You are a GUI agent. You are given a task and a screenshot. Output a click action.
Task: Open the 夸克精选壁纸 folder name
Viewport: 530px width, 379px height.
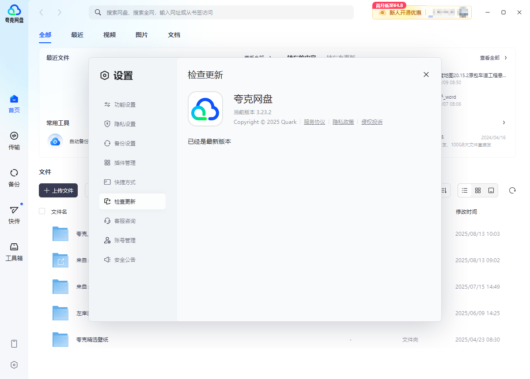[92, 339]
